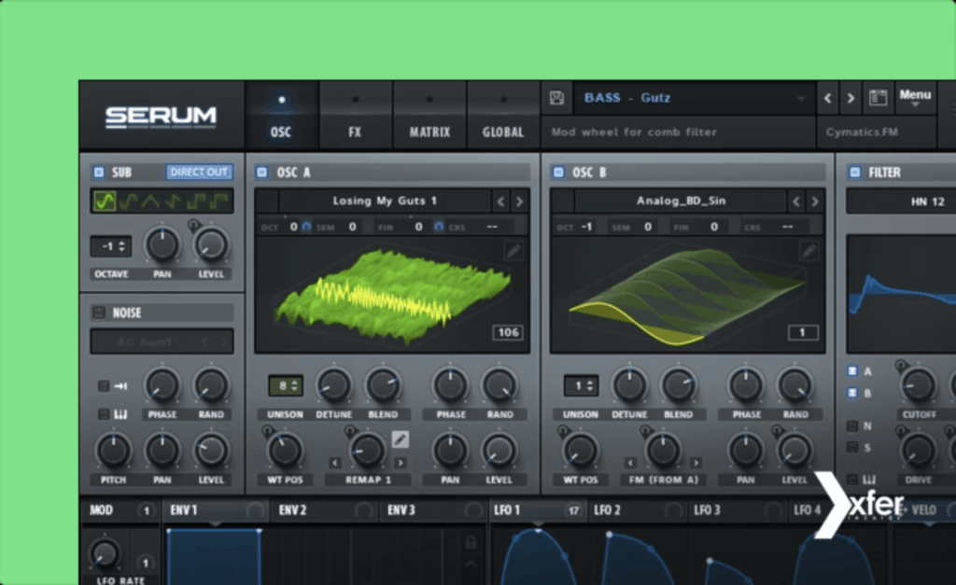Open the HN 12 filter type menu
This screenshot has height=585, width=956.
901,202
